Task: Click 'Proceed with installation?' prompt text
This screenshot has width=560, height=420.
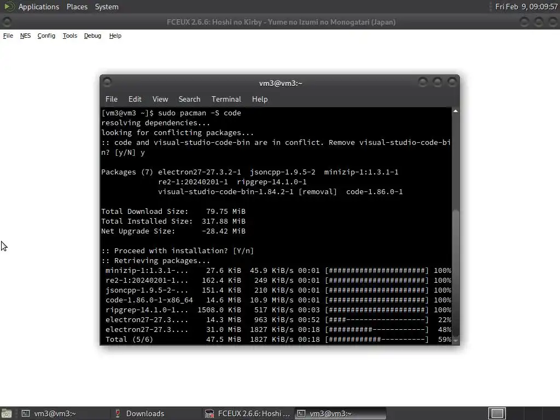Action: click(x=171, y=250)
